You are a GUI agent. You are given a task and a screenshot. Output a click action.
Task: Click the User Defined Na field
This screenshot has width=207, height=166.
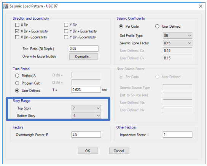pos(177,102)
